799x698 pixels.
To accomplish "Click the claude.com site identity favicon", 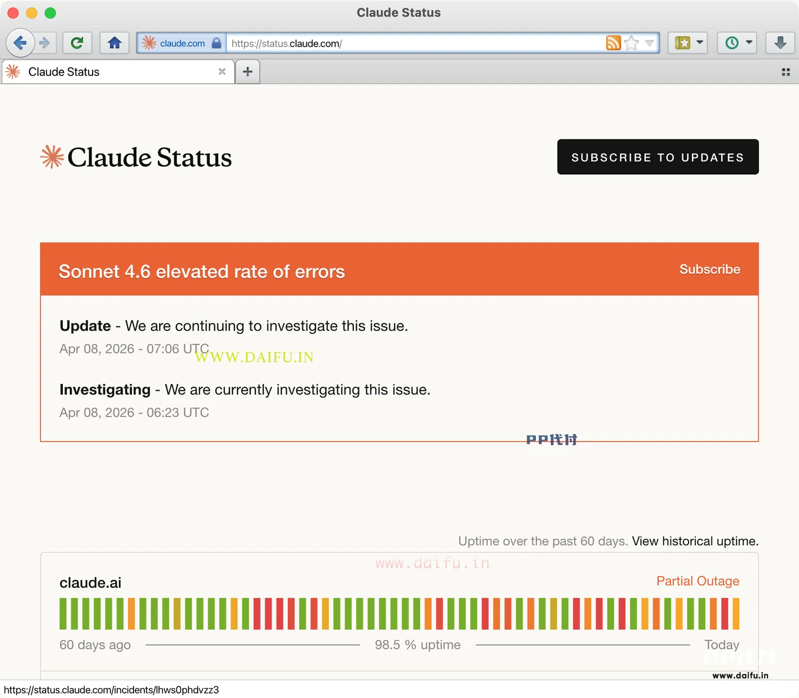I will [x=149, y=43].
